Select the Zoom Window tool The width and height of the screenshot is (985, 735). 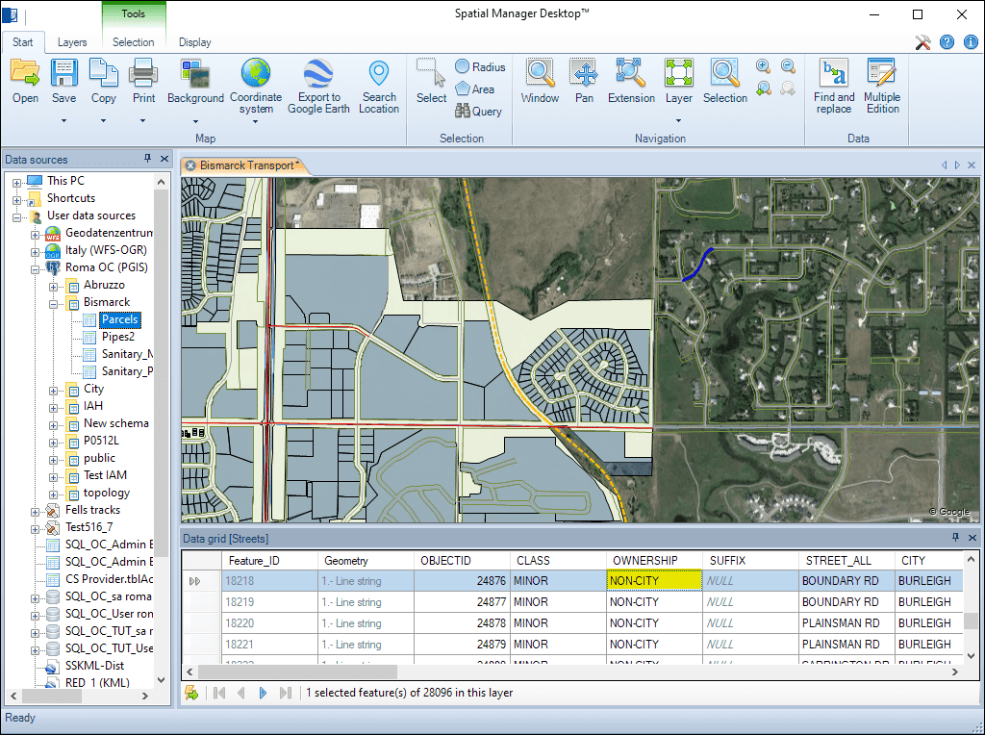[540, 74]
